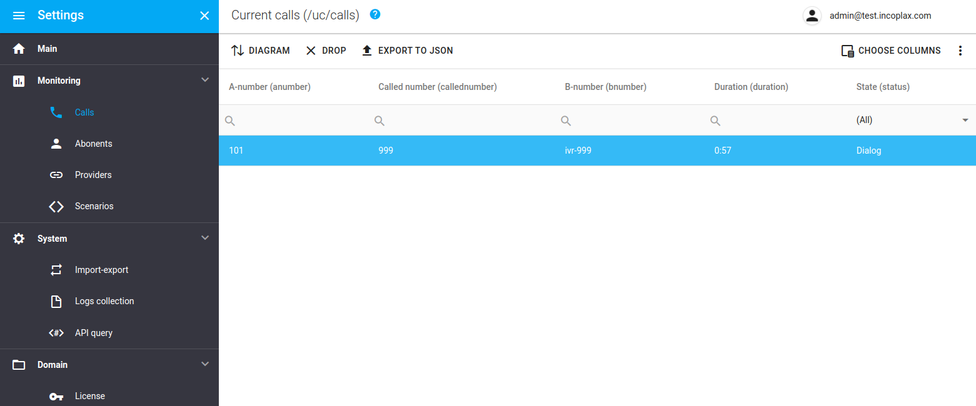Click the called number 999 cell
This screenshot has width=976, height=406.
coord(461,151)
